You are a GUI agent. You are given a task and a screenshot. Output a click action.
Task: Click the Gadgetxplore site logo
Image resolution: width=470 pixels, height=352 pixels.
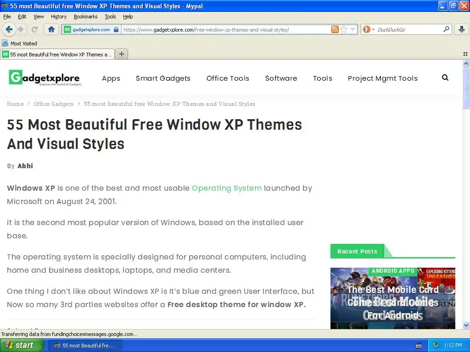(x=45, y=78)
